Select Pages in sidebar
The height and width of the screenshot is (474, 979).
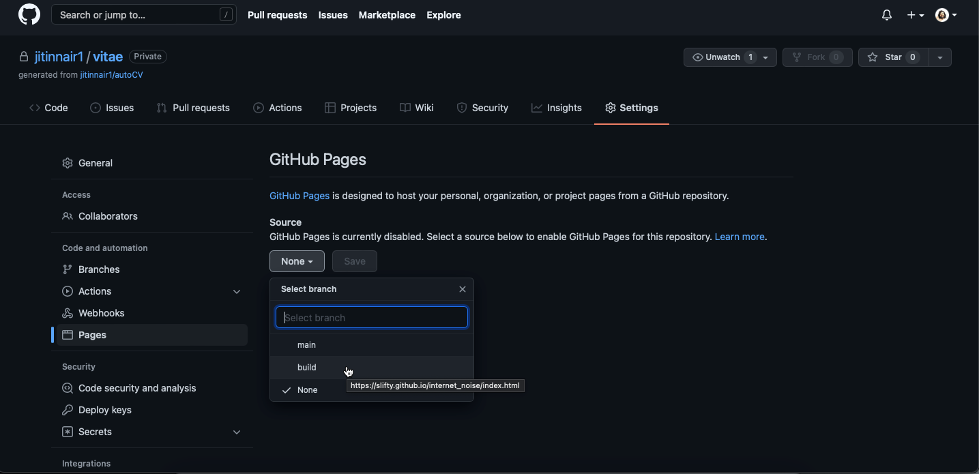(152, 335)
